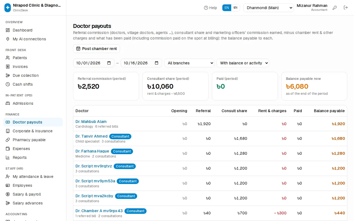The image size is (354, 221).
Task: Click the plug icon for My AI connections
Action: tap(8, 39)
